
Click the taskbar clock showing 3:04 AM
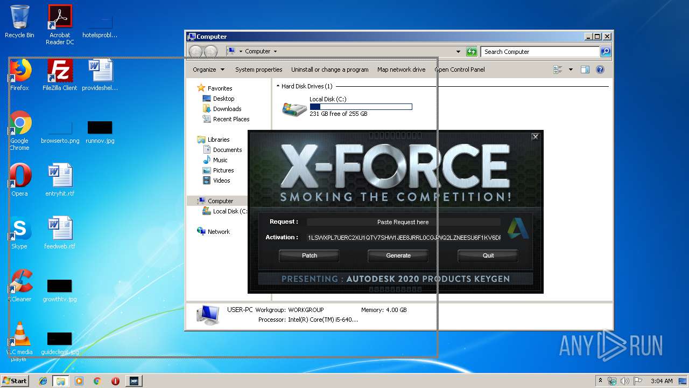(662, 381)
